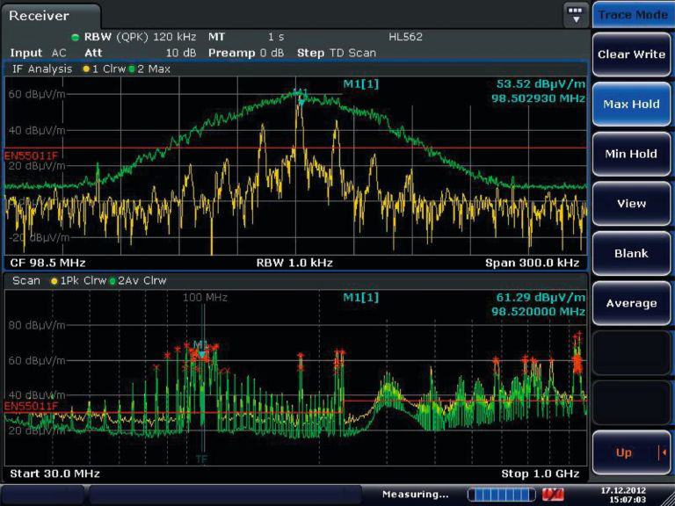Click the Trace Mode menu header
The height and width of the screenshot is (506, 675).
coord(632,15)
